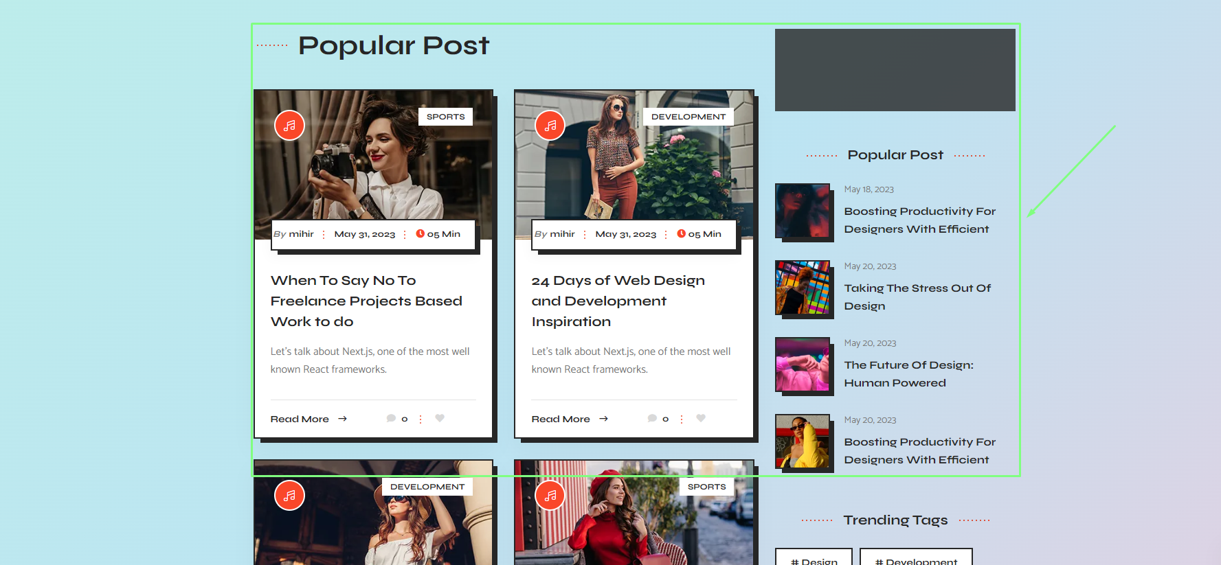Click 'May 18, 2023' date in sidebar
Viewport: 1221px width, 565px height.
tap(869, 189)
